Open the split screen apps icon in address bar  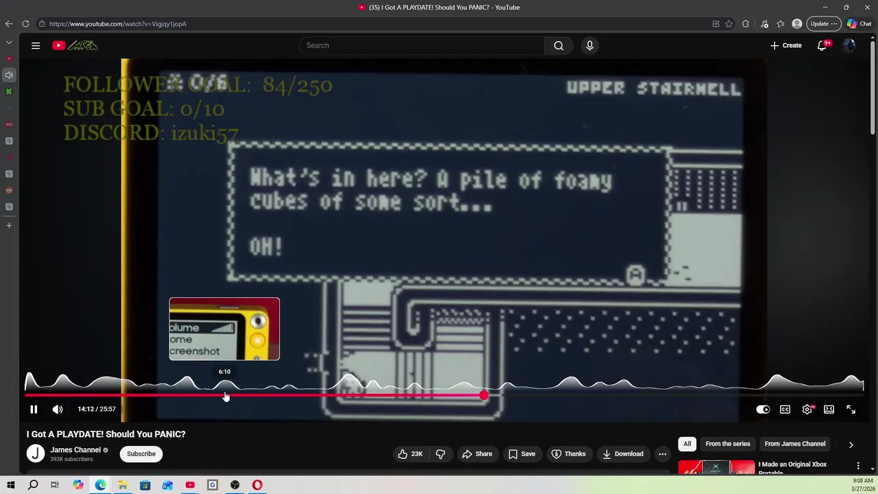(715, 24)
